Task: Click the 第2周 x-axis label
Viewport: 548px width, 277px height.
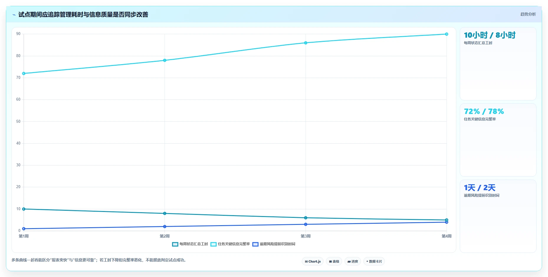Action: click(x=165, y=236)
